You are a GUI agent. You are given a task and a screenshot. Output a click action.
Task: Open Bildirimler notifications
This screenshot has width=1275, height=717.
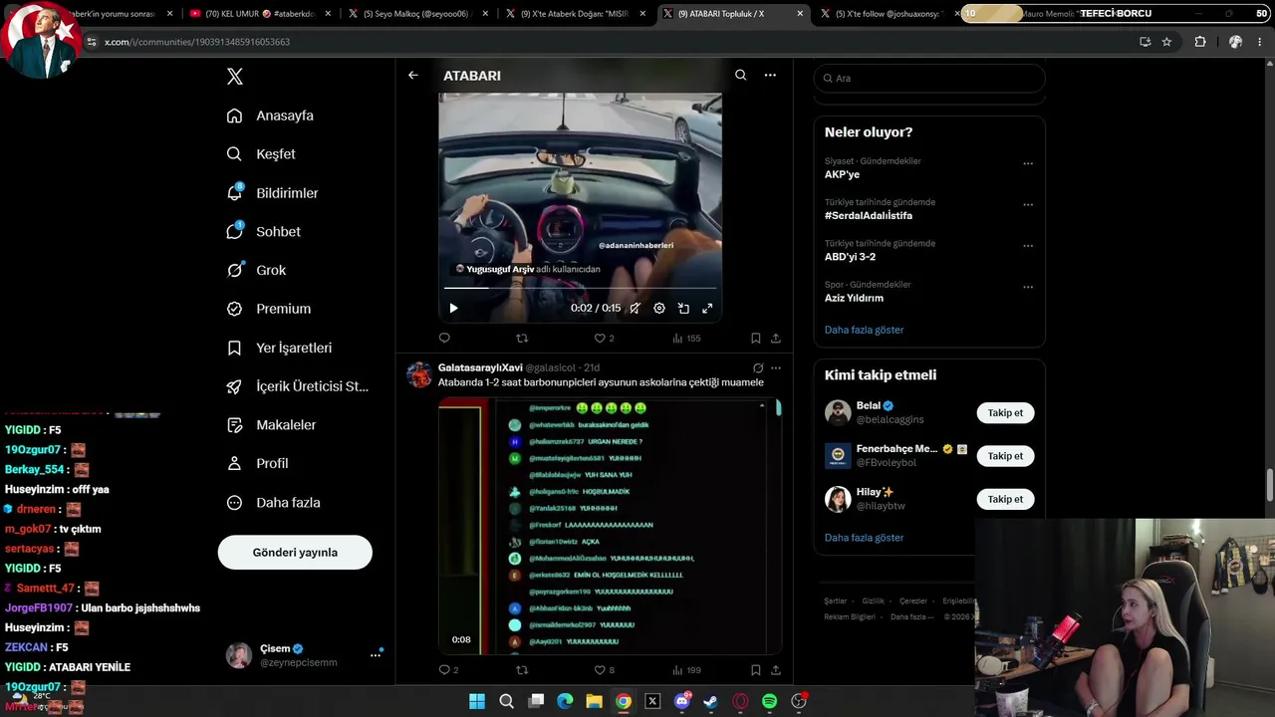272,193
